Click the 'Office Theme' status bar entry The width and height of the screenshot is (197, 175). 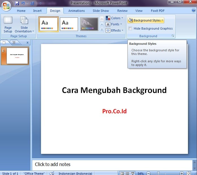click(x=34, y=173)
